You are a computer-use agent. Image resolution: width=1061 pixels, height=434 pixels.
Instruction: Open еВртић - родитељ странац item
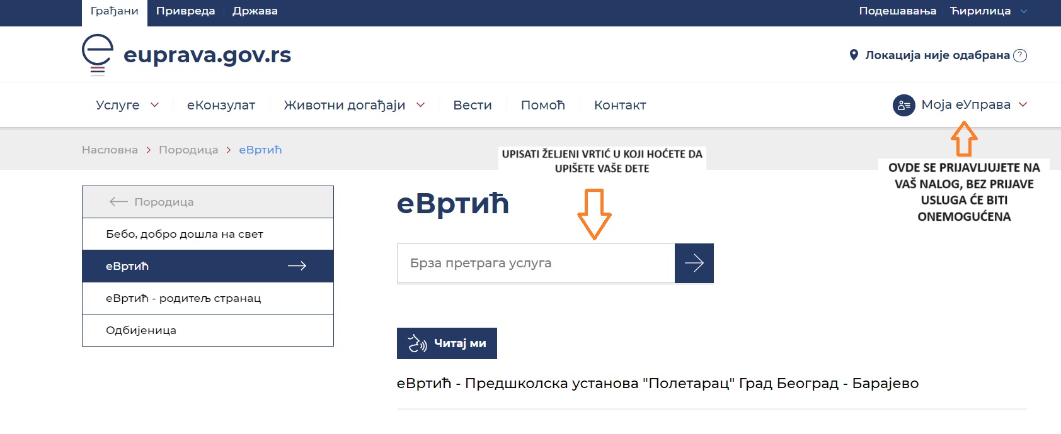click(x=208, y=298)
